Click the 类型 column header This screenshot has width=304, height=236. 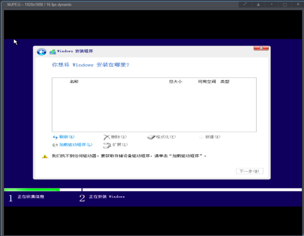tap(225, 82)
